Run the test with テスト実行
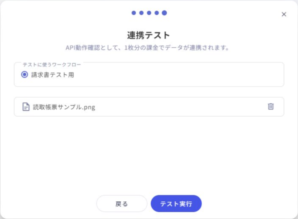Screen dimensions: 298x219 tap(176, 204)
